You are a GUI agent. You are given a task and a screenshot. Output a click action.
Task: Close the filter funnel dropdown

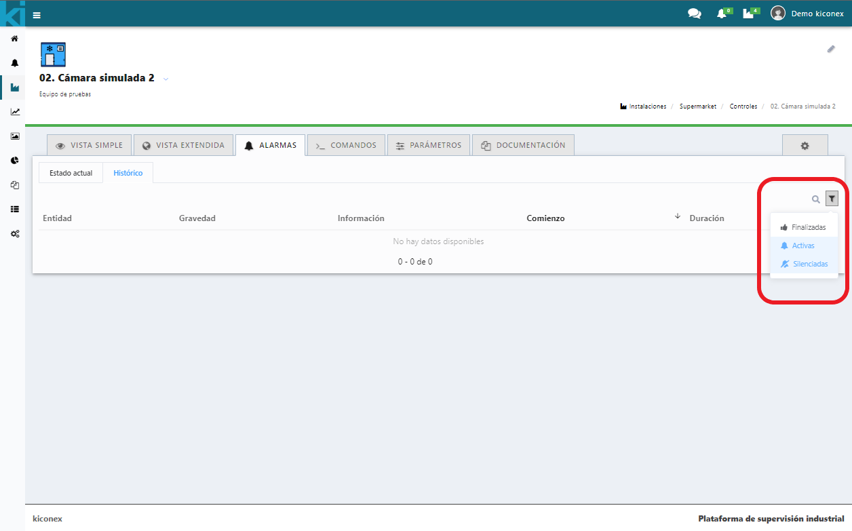(x=832, y=199)
